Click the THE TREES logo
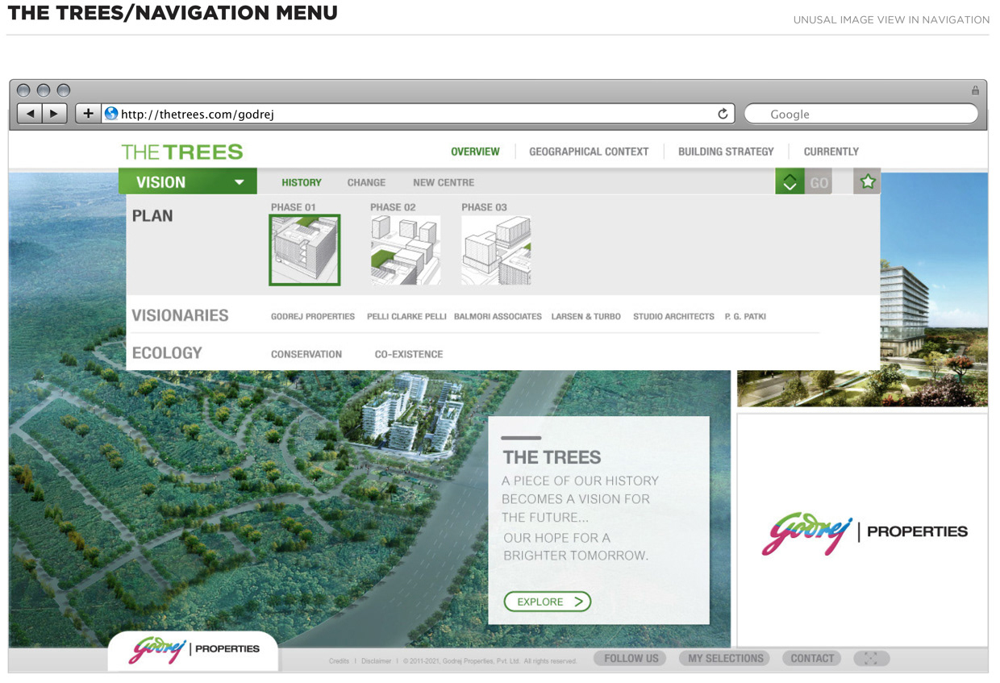This screenshot has height=683, width=1000. click(x=181, y=152)
